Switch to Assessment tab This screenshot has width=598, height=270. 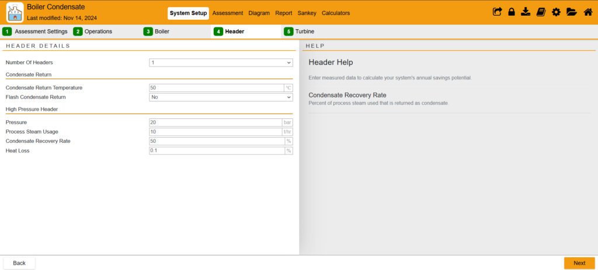pyautogui.click(x=228, y=13)
